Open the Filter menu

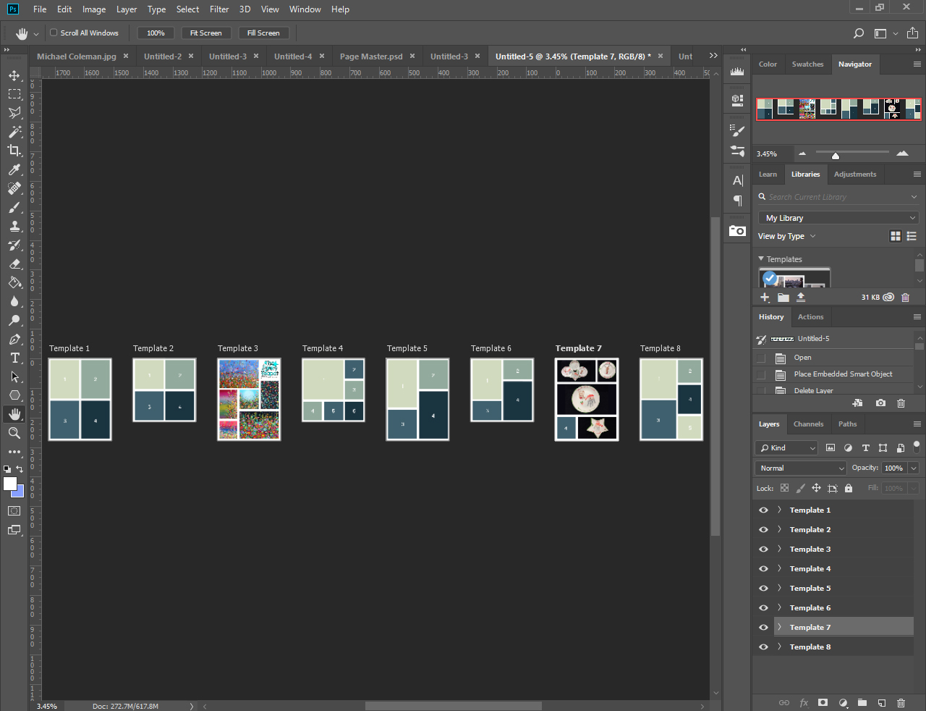coord(218,9)
